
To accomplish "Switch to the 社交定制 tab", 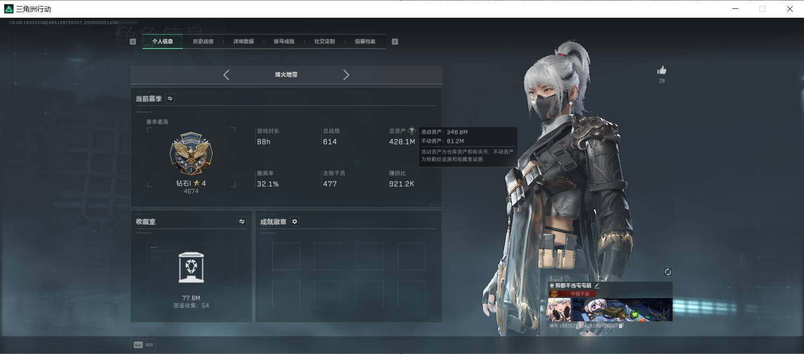I will [324, 42].
